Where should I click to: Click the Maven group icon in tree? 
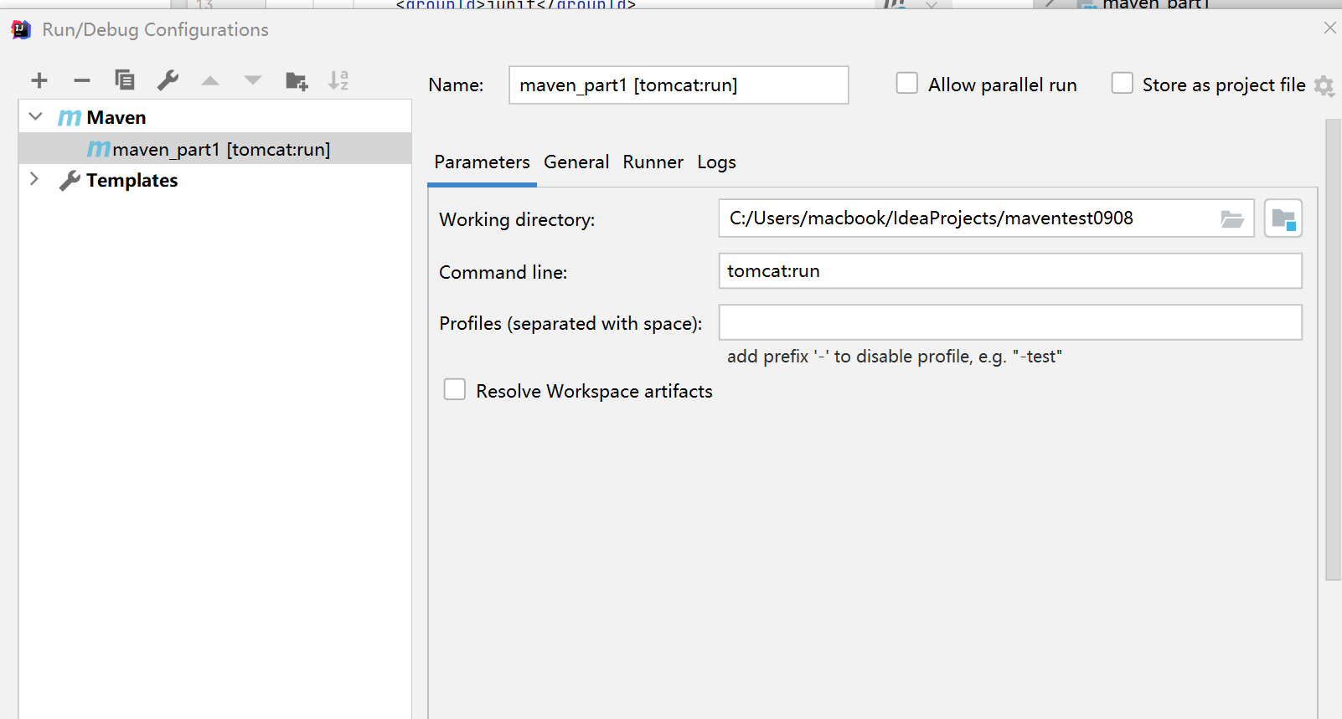click(x=70, y=118)
